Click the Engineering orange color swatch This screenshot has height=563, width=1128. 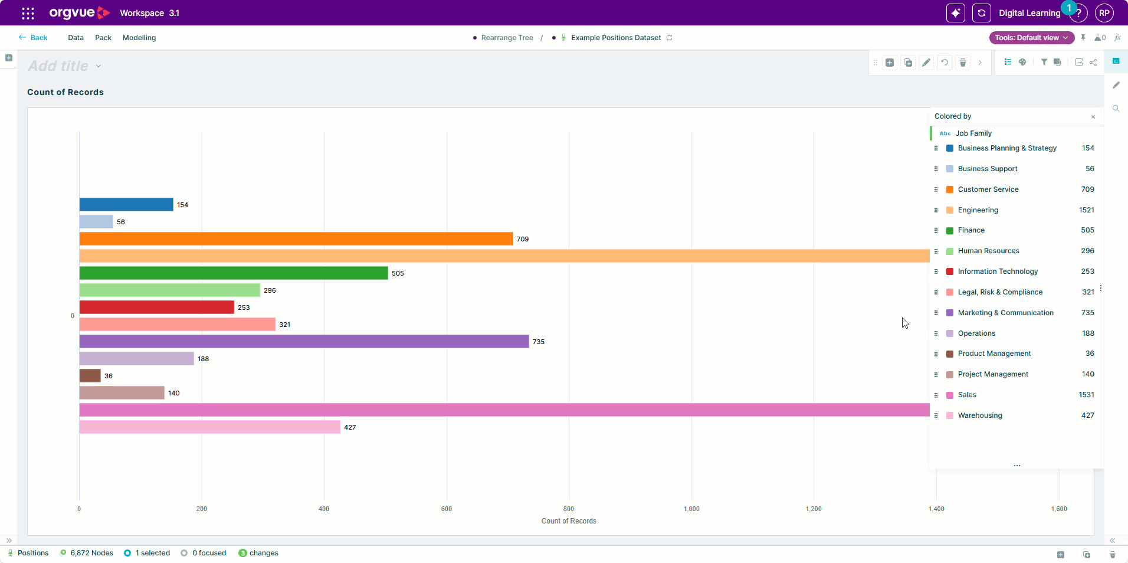coord(950,210)
